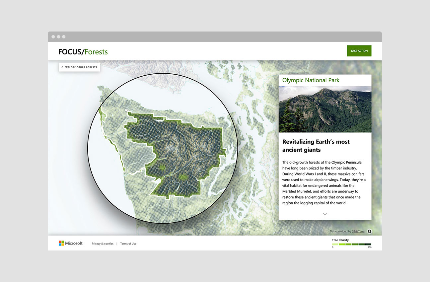Open the Terms of Use link
The height and width of the screenshot is (282, 430).
click(128, 244)
